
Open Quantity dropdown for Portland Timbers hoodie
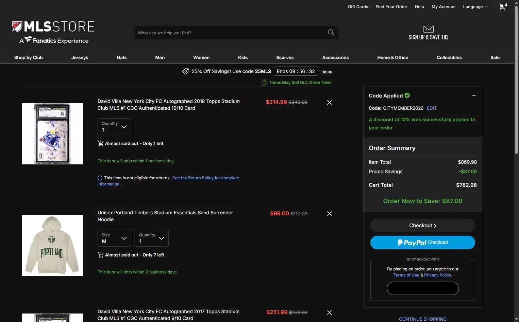[152, 238]
